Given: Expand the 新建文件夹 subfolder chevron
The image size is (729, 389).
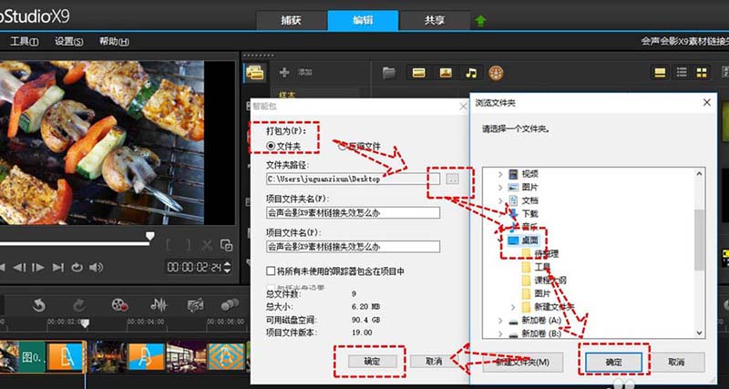Looking at the screenshot, I should click(513, 307).
